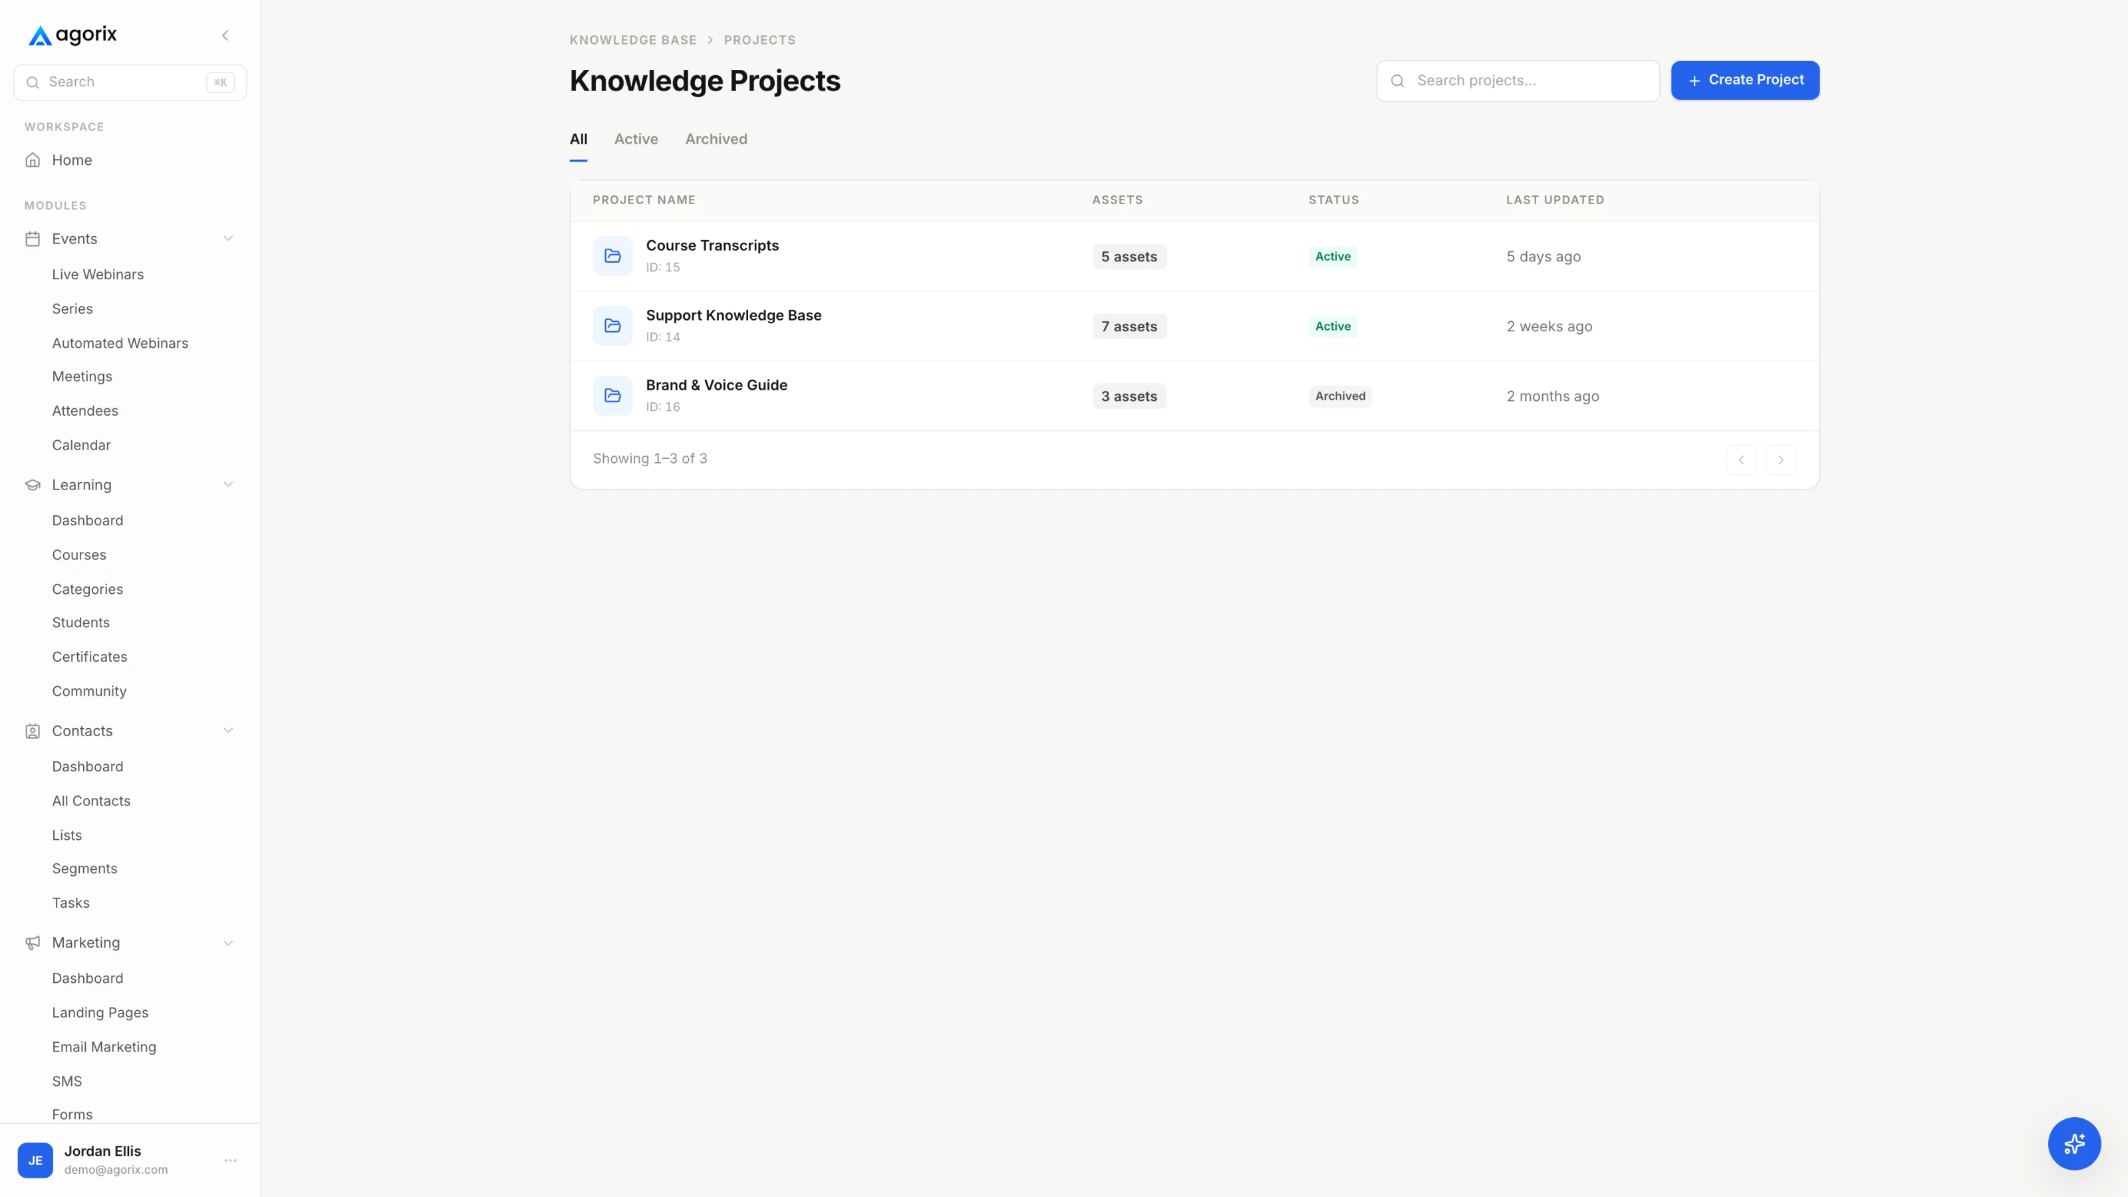2128x1197 pixels.
Task: Switch to the Archived tab
Action: click(716, 140)
